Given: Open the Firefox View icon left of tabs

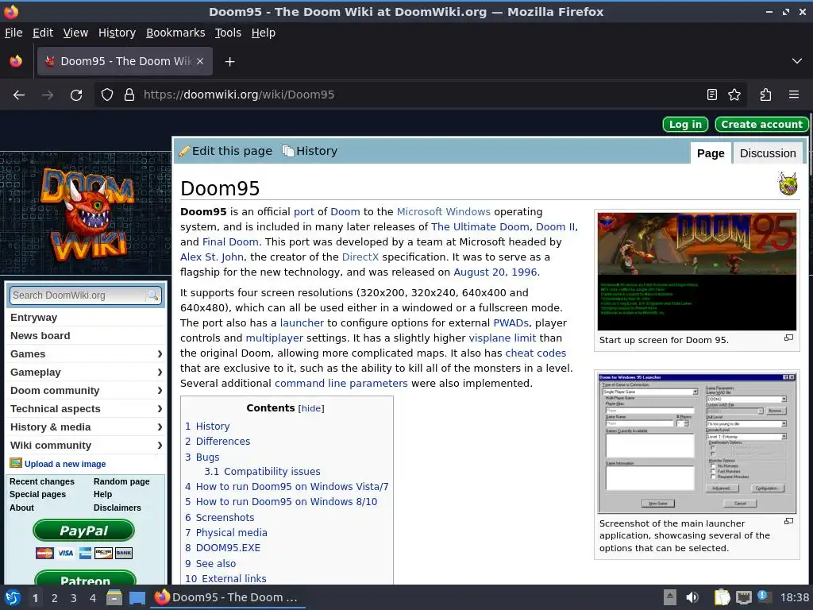Looking at the screenshot, I should point(16,61).
